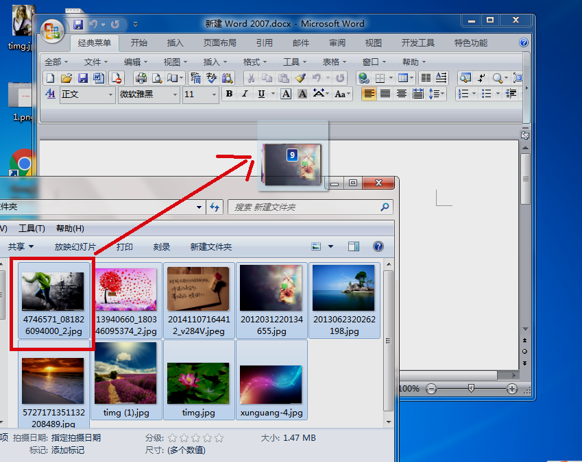Click the Office button logo
582x462 pixels.
(52, 31)
